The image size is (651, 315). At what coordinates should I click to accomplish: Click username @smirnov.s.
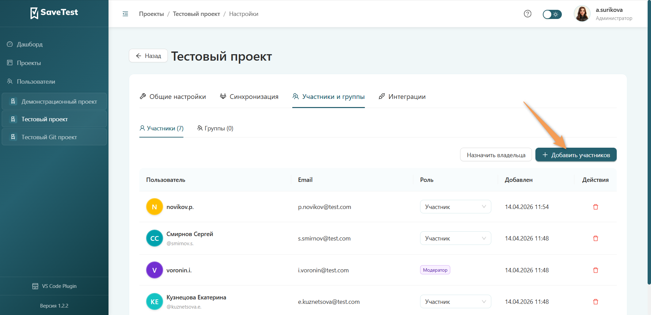pyautogui.click(x=180, y=244)
